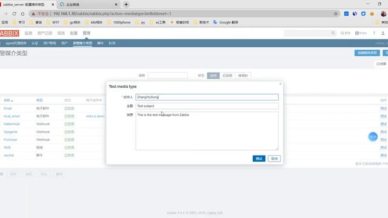
Task: Open the 配置 (Configuration) top menu
Action: pyautogui.click(x=74, y=33)
